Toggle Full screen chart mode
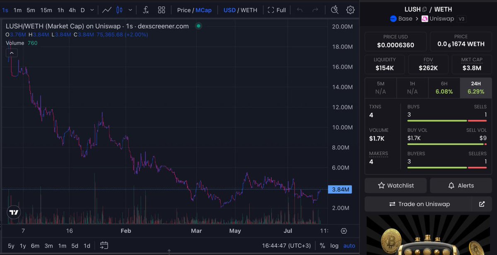Viewport: 497px width, 255px height. tap(277, 10)
